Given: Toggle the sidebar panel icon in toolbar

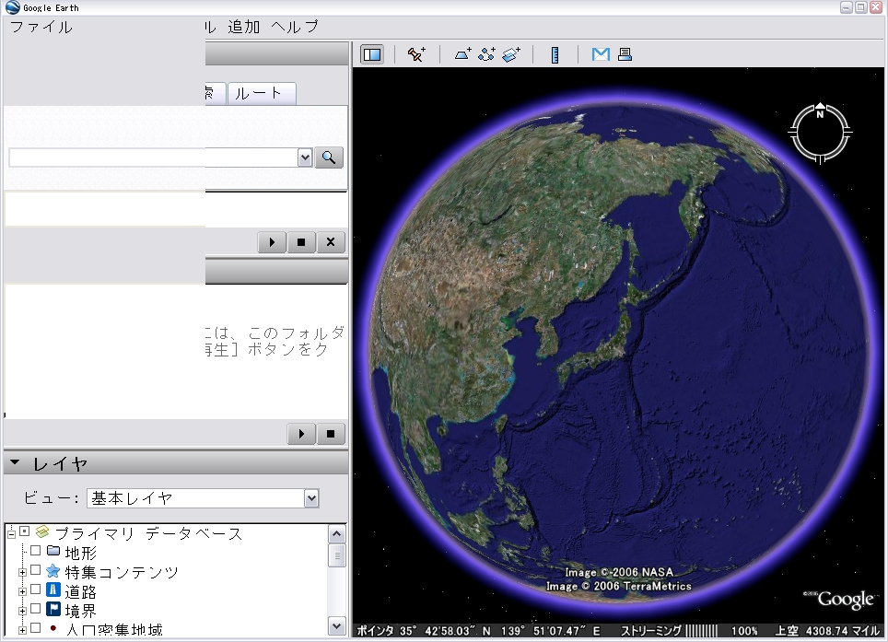Looking at the screenshot, I should [x=372, y=54].
